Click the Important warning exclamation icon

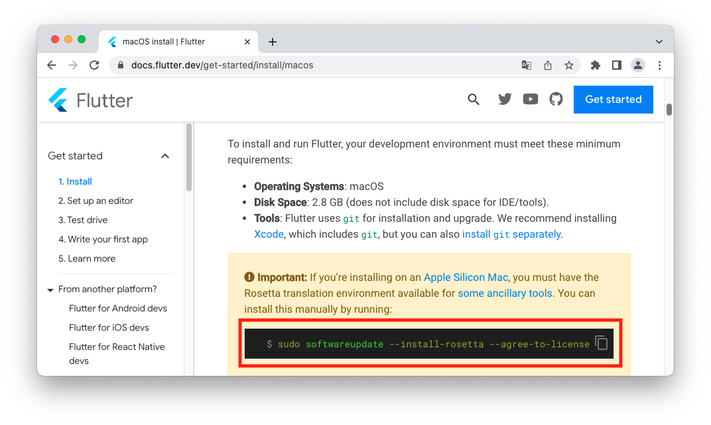[x=249, y=277]
